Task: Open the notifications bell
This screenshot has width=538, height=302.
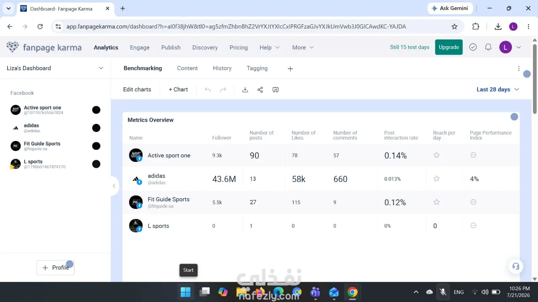Action: pyautogui.click(x=488, y=47)
